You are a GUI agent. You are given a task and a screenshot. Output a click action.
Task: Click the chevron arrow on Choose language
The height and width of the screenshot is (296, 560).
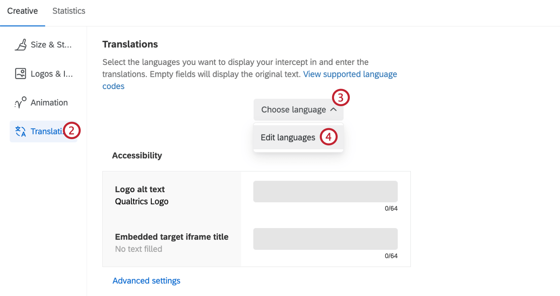[x=333, y=109]
